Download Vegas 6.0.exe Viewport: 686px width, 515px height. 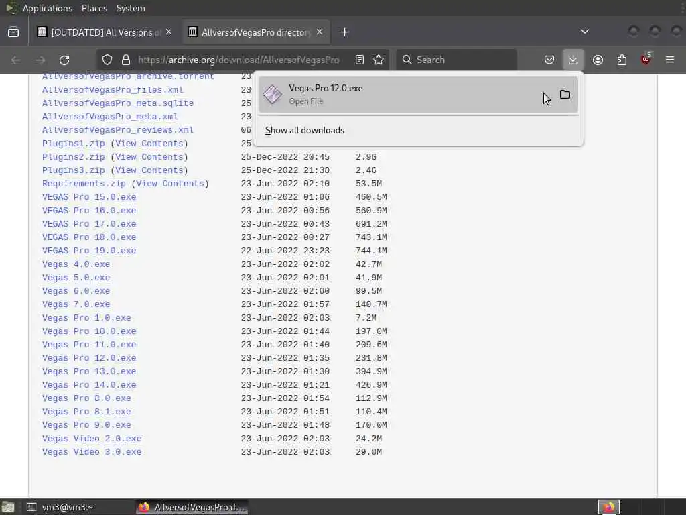[x=76, y=291]
